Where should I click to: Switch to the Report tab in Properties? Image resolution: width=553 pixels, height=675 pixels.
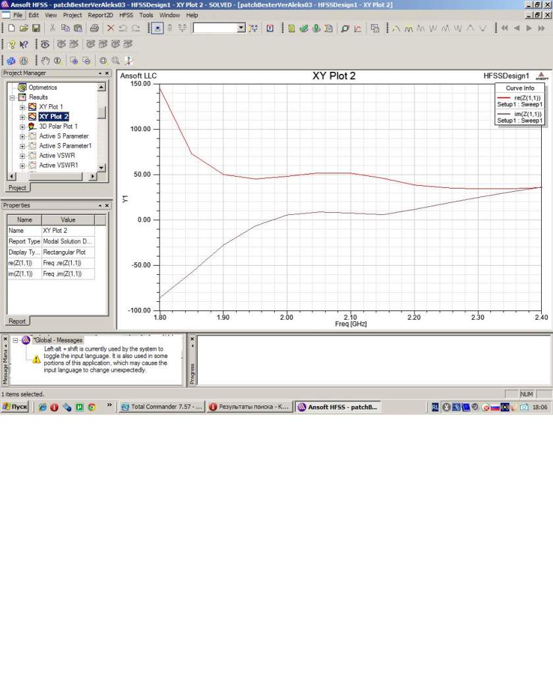(x=17, y=321)
